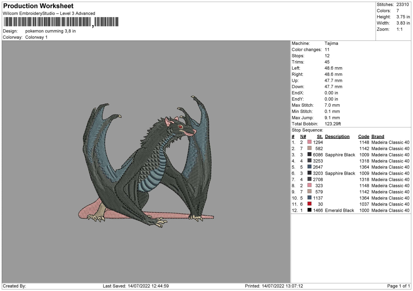Click the red swatch in stop row 11
Viewport: 413px width, 291px height.
pos(309,204)
